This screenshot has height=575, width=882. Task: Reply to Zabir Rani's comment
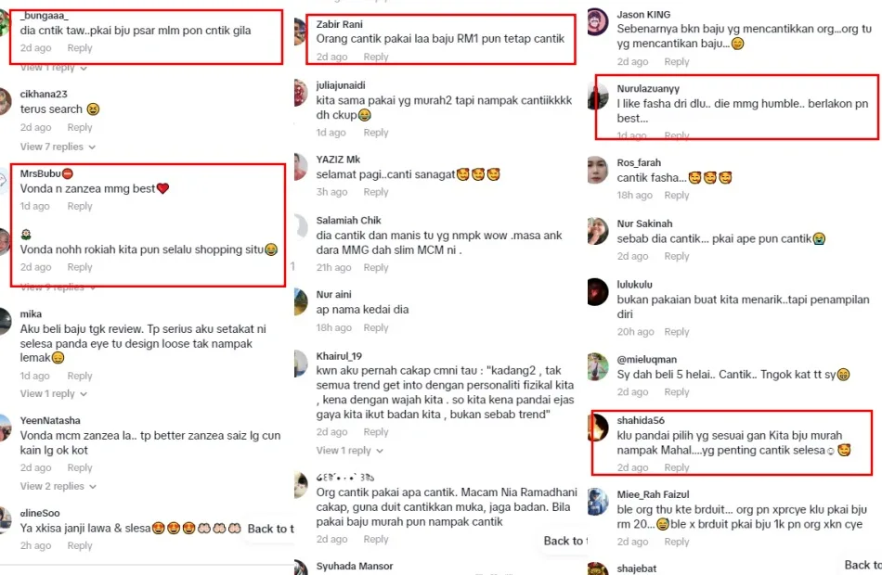click(x=376, y=57)
